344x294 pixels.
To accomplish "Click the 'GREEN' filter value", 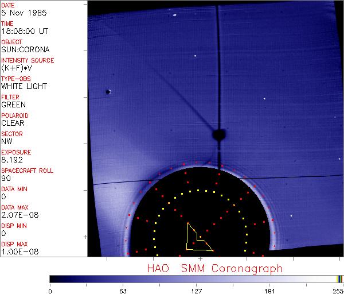I will pyautogui.click(x=13, y=105).
